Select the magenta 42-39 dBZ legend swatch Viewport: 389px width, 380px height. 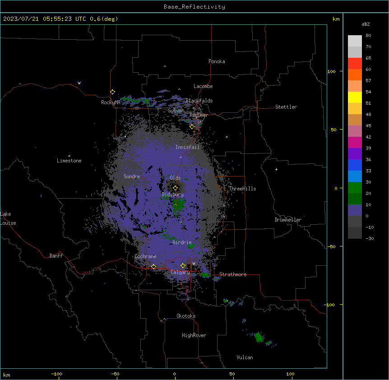(355, 142)
